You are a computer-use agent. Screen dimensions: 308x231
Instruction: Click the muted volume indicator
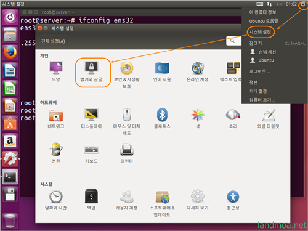(x=278, y=4)
